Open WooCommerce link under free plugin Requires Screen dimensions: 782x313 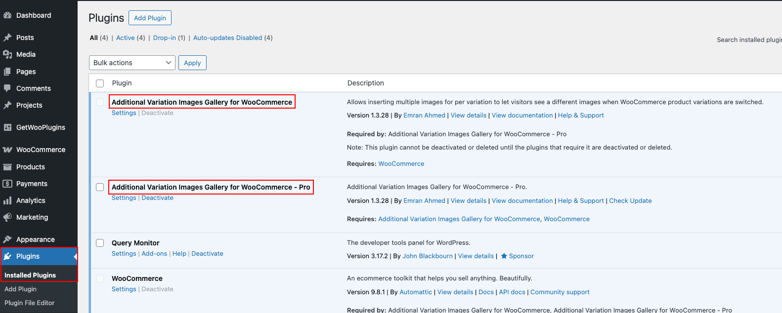(x=401, y=163)
